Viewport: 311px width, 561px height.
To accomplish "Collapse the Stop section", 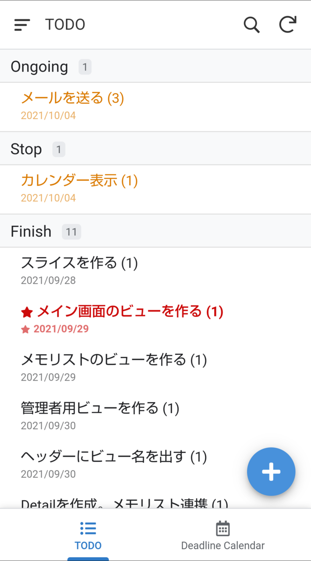I will pos(26,149).
